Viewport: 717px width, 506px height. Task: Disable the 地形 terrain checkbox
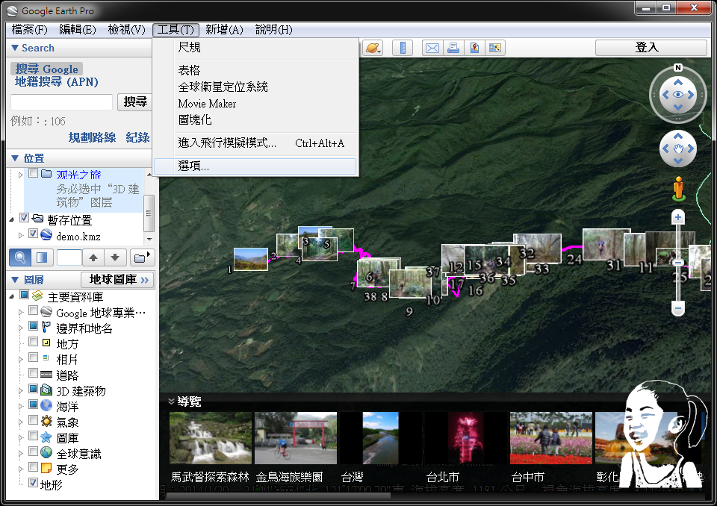[33, 483]
